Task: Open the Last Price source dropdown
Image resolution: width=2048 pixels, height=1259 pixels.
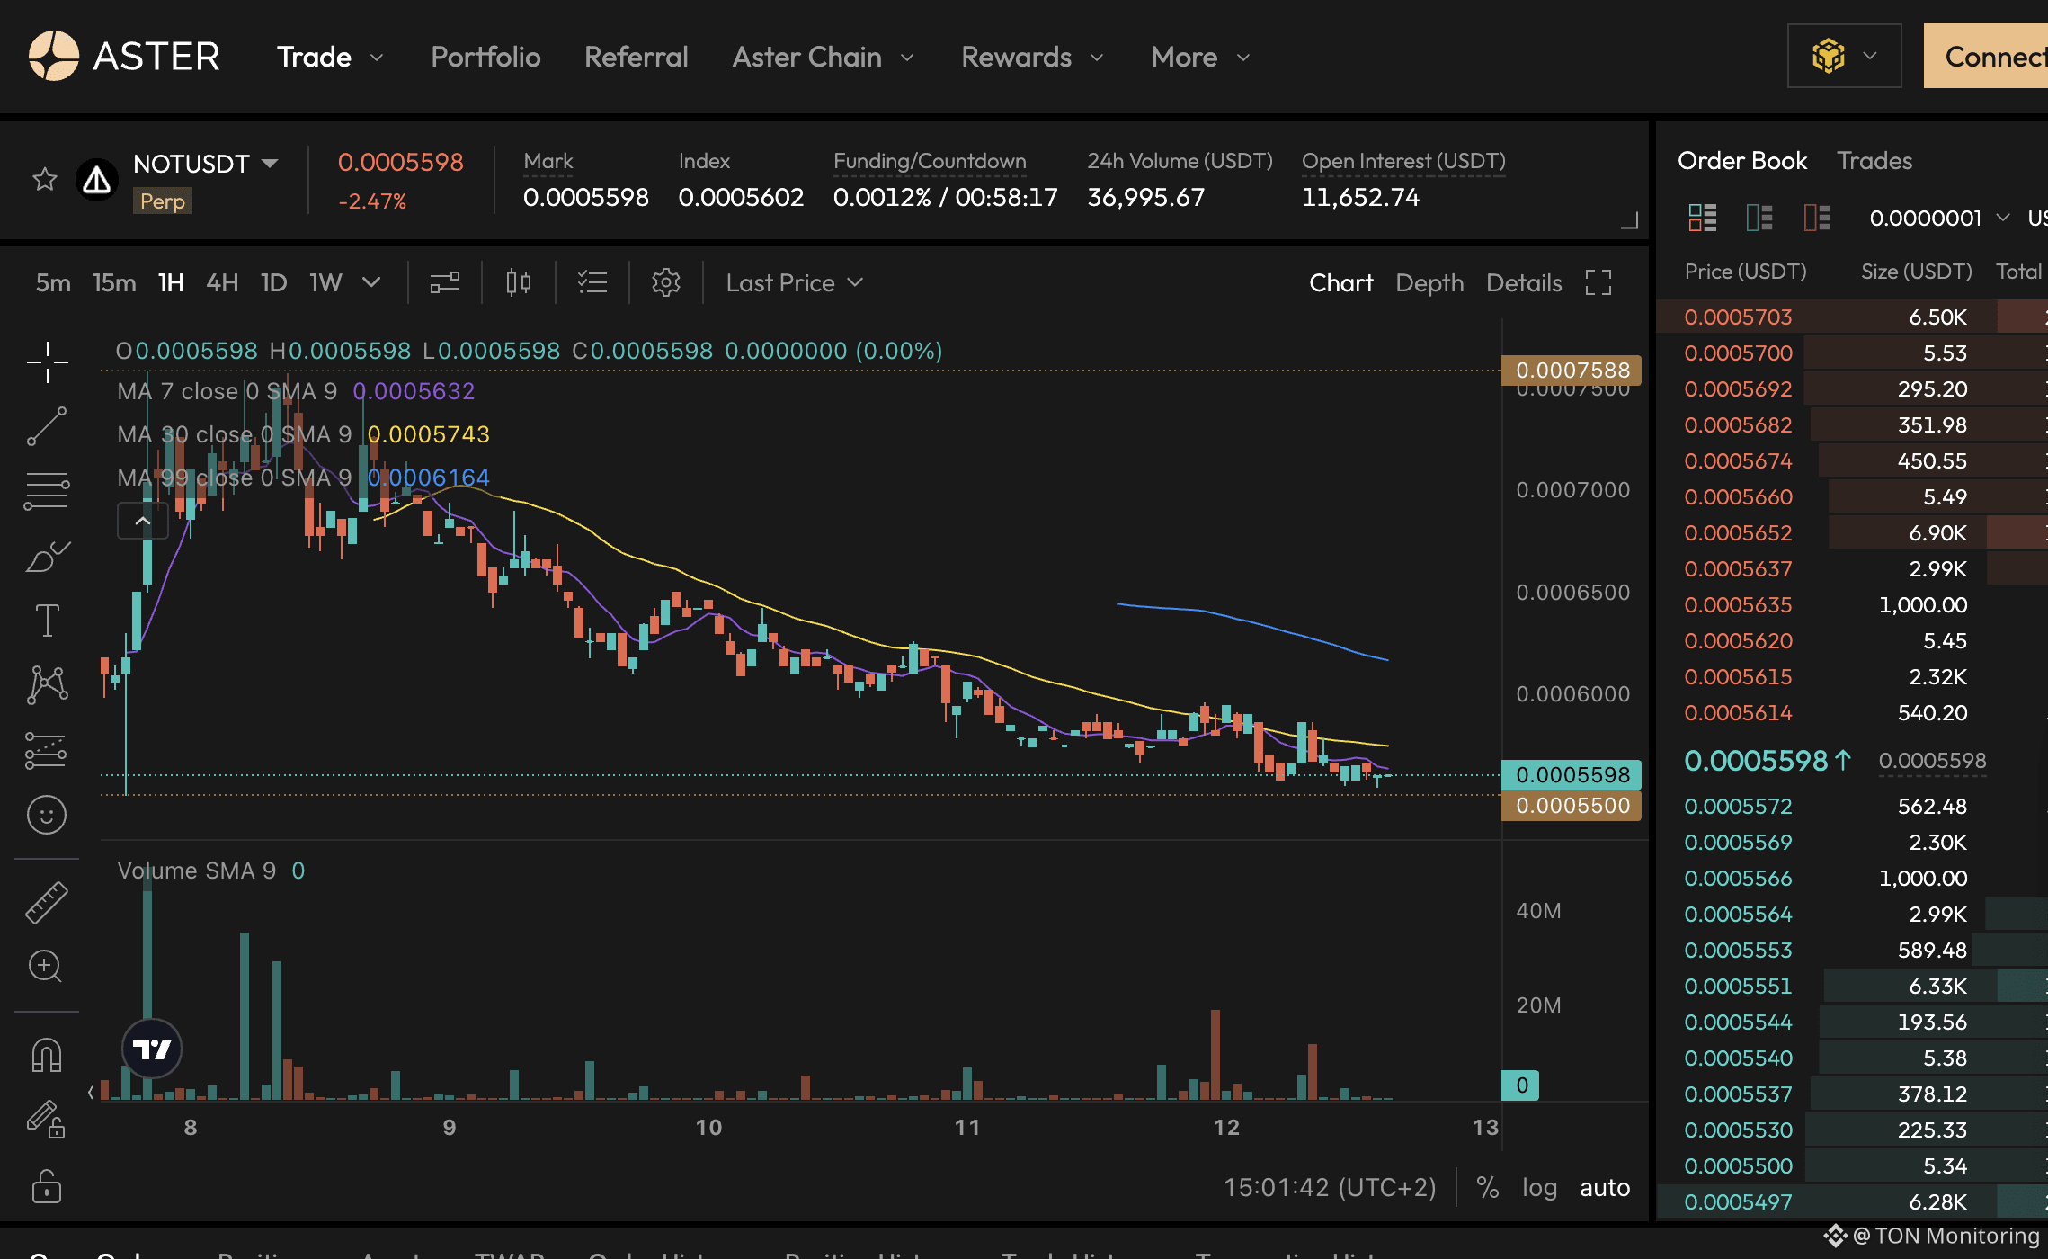Action: (x=795, y=282)
